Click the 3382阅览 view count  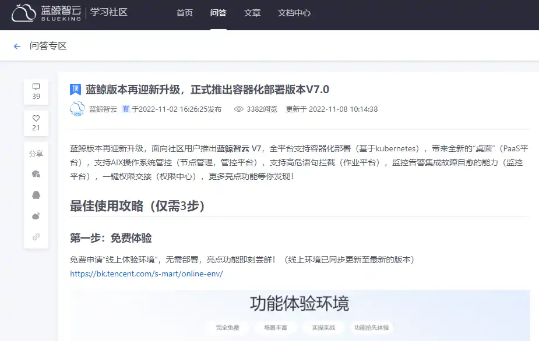pyautogui.click(x=262, y=109)
